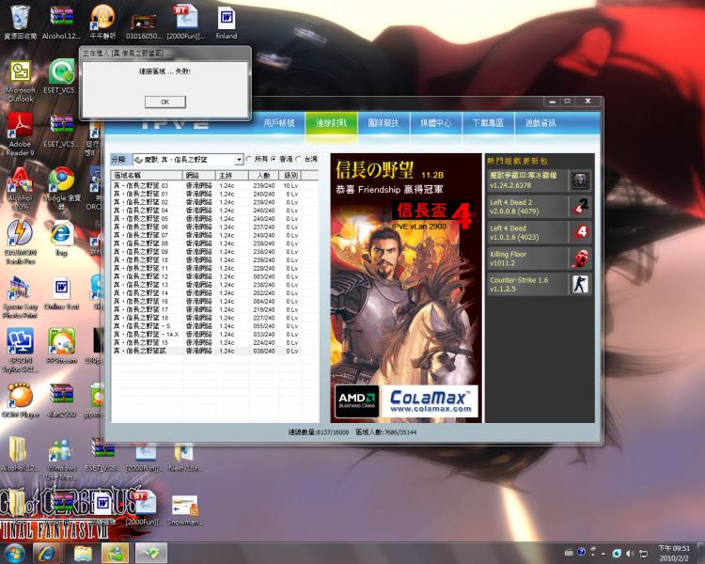Select the 所有 (all) region radio button
Screen dimensions: 705x564
point(249,160)
